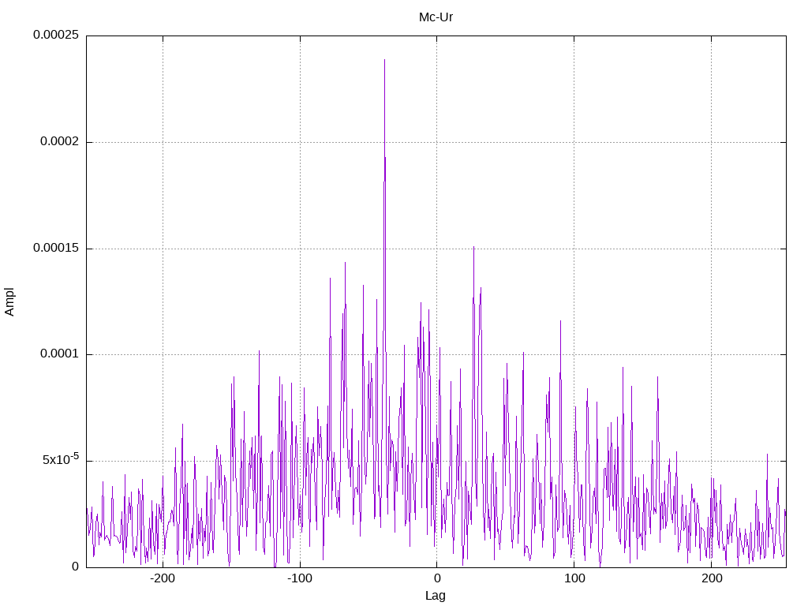Click the Mc-Ur plot title
This screenshot has height=606, width=808.
436,17
